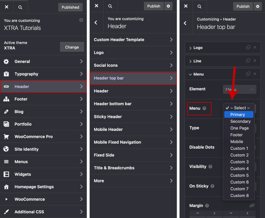Click Change to switch the active theme
This screenshot has width=265, height=218.
click(x=72, y=47)
